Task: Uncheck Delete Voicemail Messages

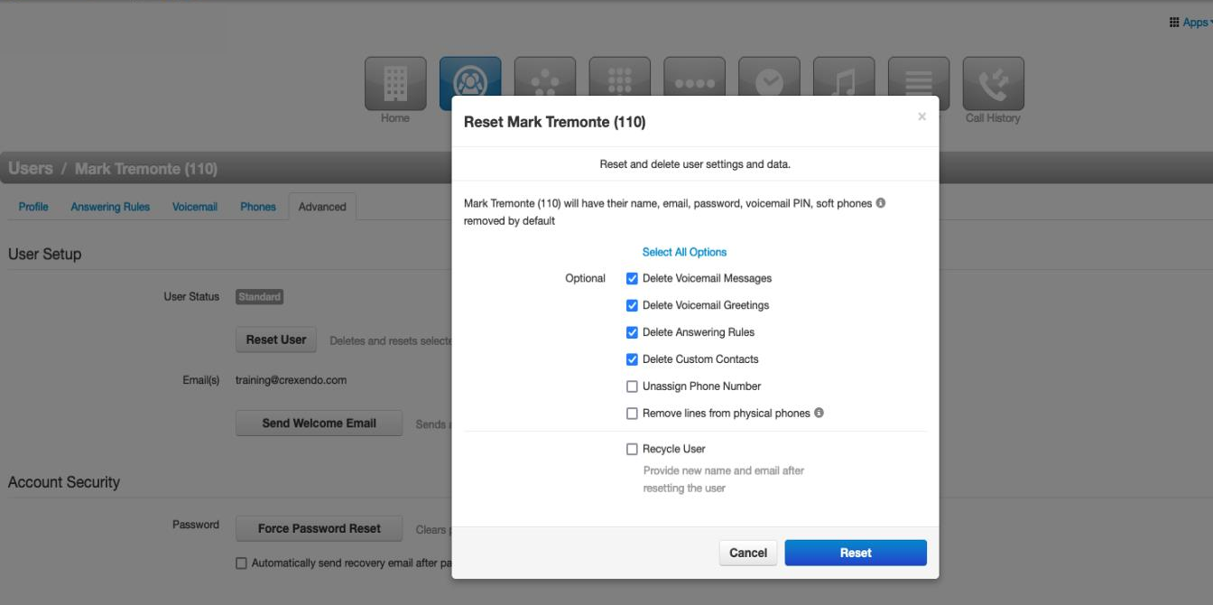Action: tap(632, 278)
